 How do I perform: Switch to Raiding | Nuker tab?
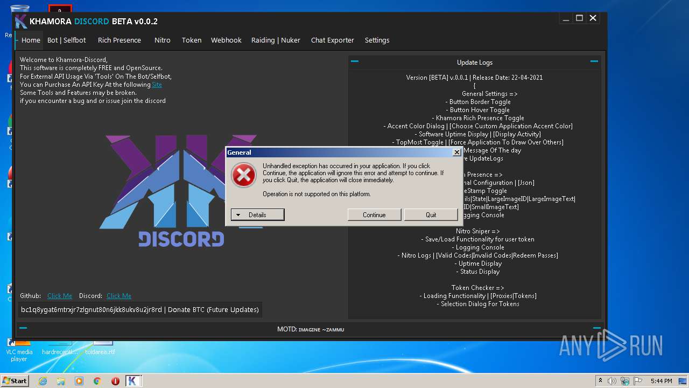[276, 40]
